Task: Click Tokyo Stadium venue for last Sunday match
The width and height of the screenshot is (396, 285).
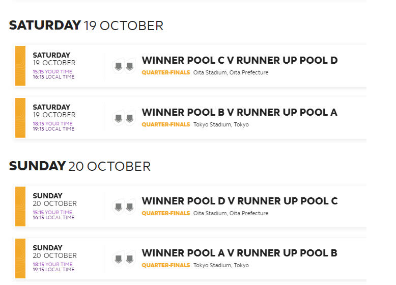Action: 221,265
